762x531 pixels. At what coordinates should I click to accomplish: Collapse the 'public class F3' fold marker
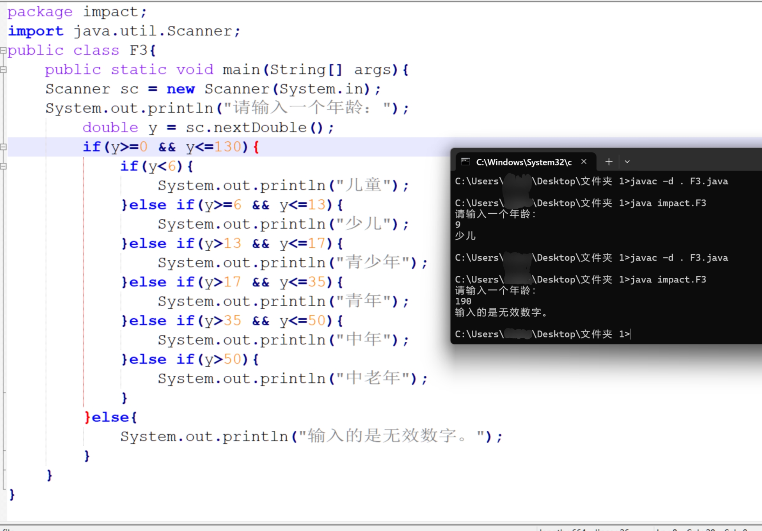(x=3, y=50)
